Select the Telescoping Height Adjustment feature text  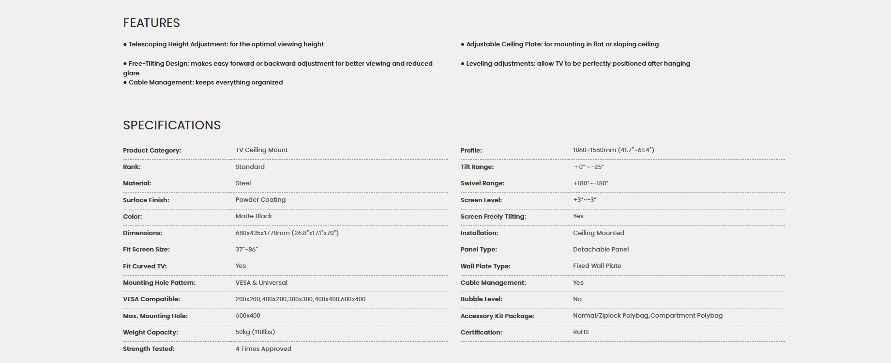pyautogui.click(x=223, y=44)
